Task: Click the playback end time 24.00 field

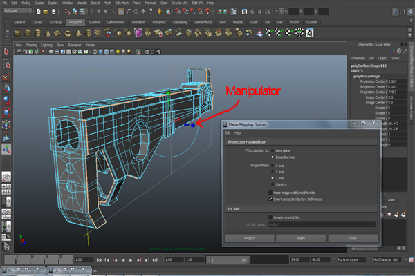Action: point(300,259)
